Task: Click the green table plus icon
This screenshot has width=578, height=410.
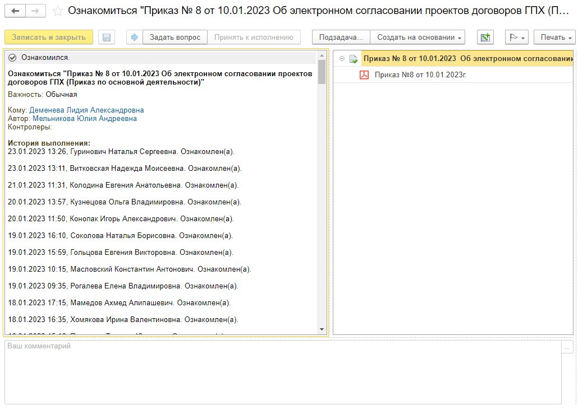Action: (485, 38)
